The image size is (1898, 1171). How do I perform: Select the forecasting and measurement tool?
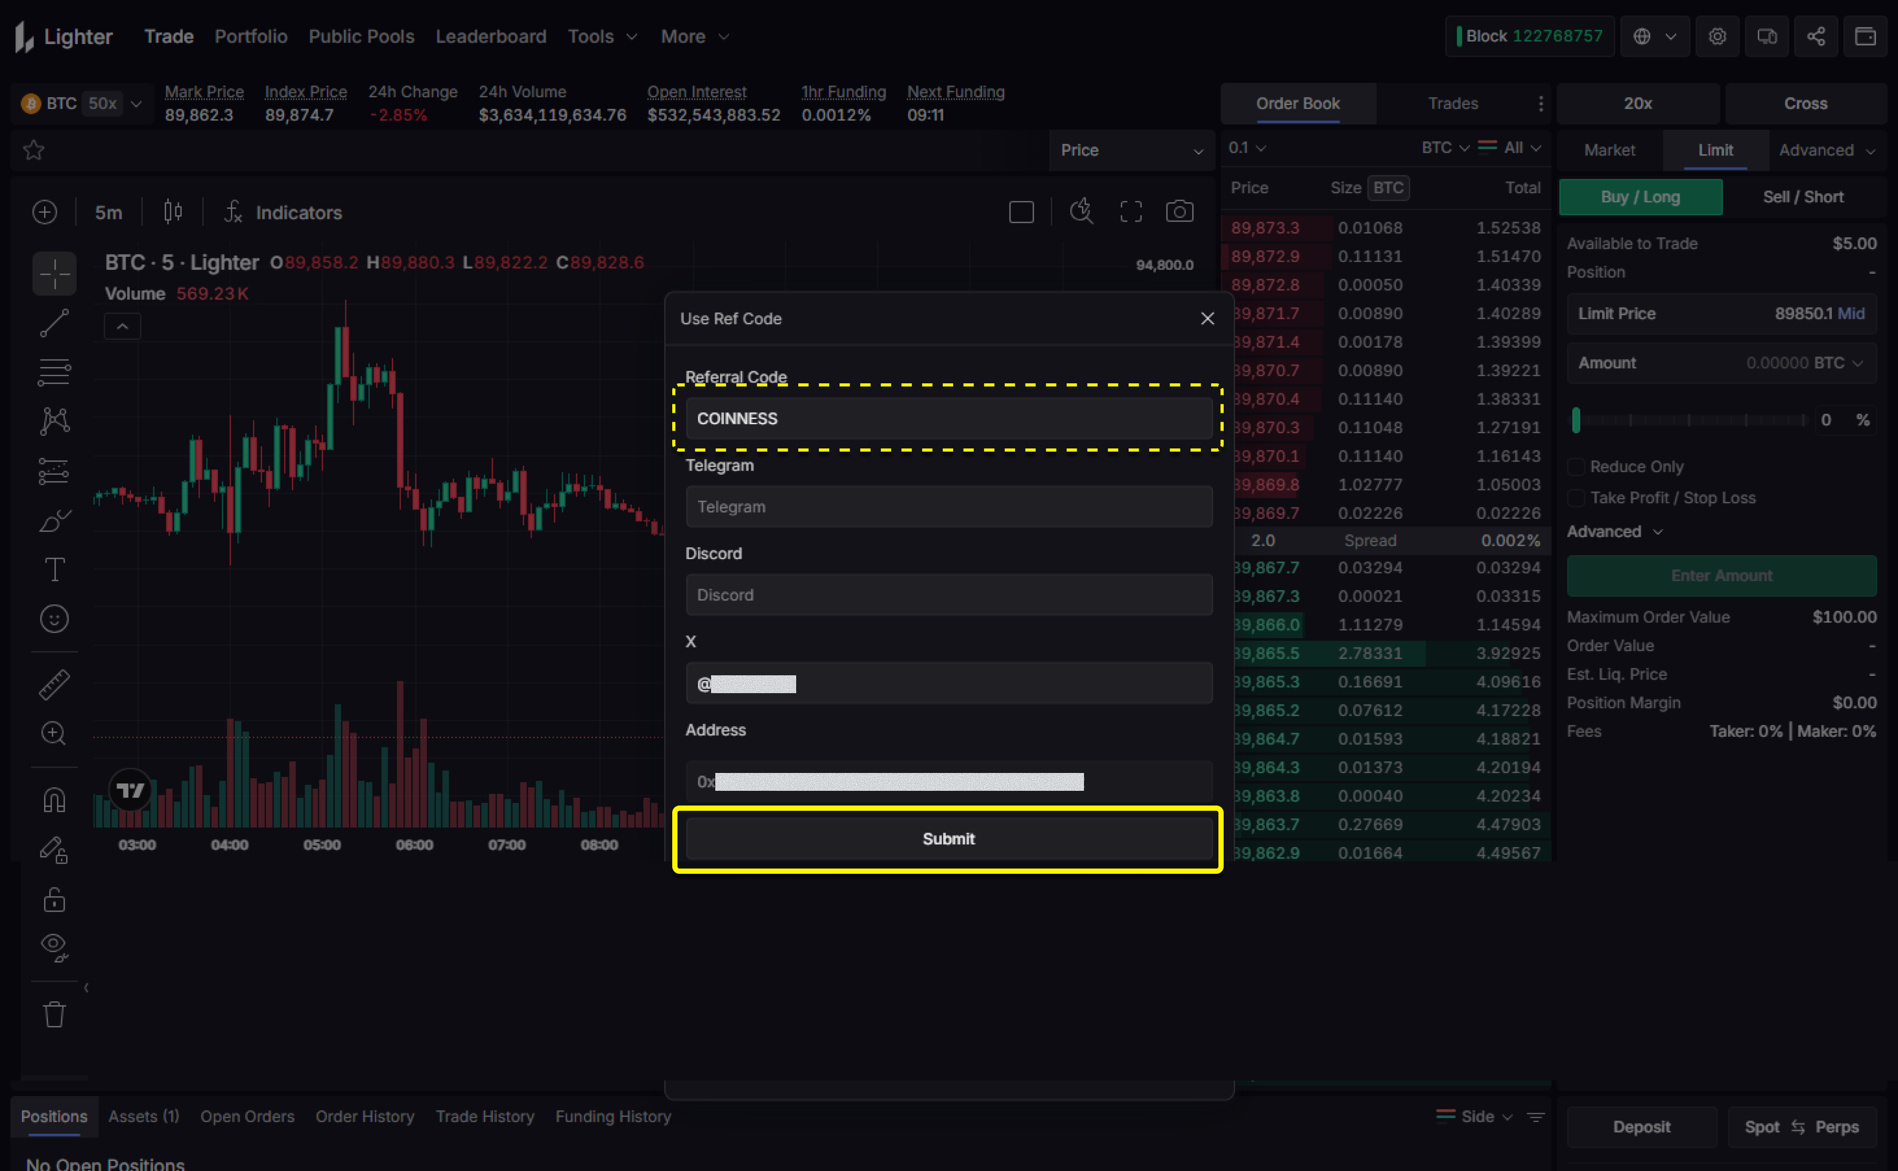(x=54, y=471)
